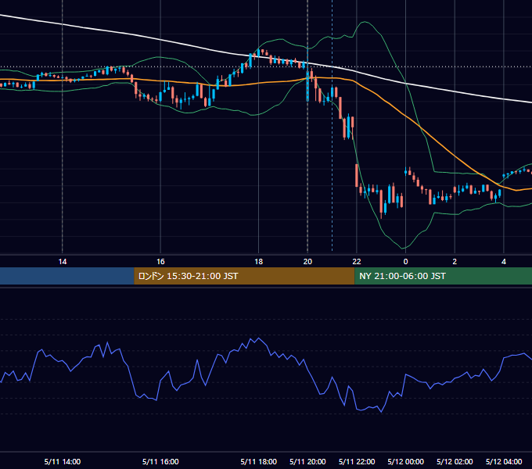Image resolution: width=532 pixels, height=469 pixels.
Task: Click the 0 hour label on price chart axis
Action: [405, 262]
